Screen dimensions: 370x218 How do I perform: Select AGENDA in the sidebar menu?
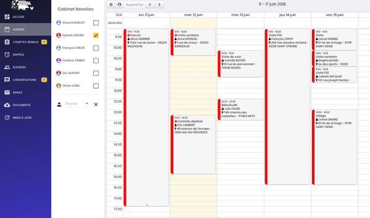pos(18,29)
